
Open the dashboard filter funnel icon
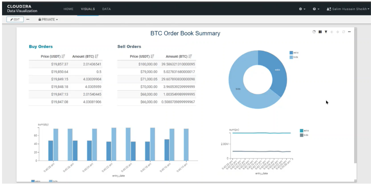[326, 32]
